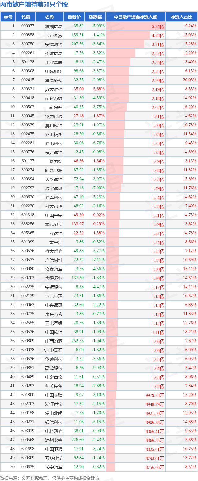Viewport: 198px width, 481px height.
Task: Select stock name 中金黄金
Action: point(54,377)
